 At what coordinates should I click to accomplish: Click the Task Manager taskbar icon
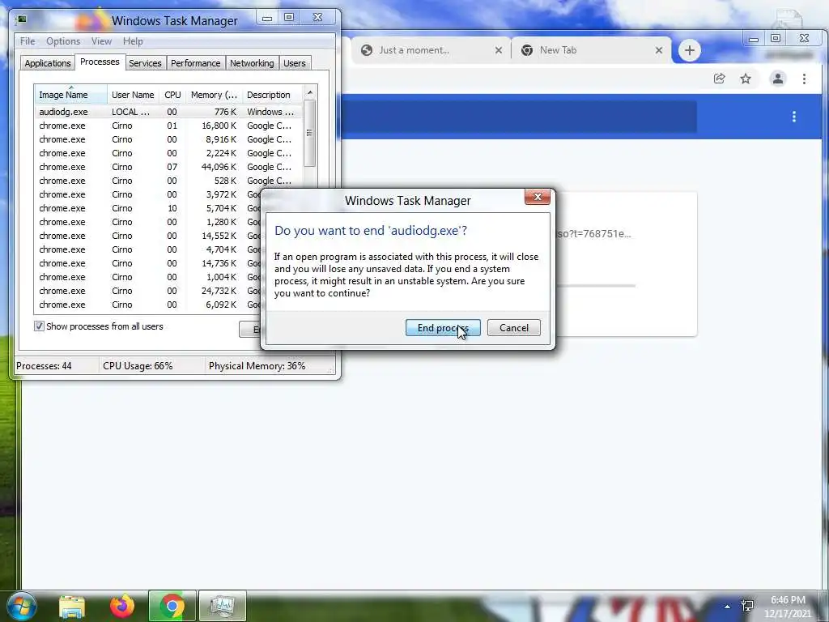point(222,606)
